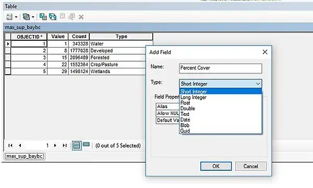
Task: Click the Count cell 1552364
Action: [79, 65]
